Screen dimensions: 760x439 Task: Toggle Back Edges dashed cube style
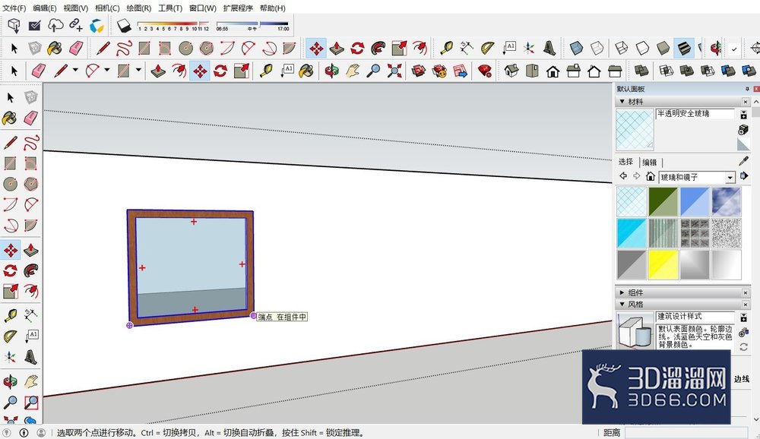coord(597,48)
